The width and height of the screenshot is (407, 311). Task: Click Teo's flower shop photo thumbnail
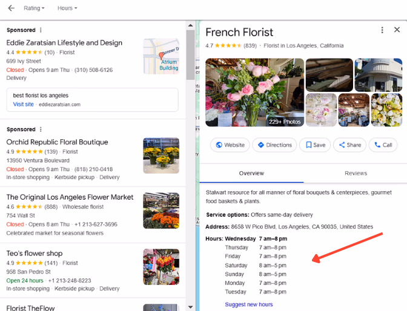[161, 267]
